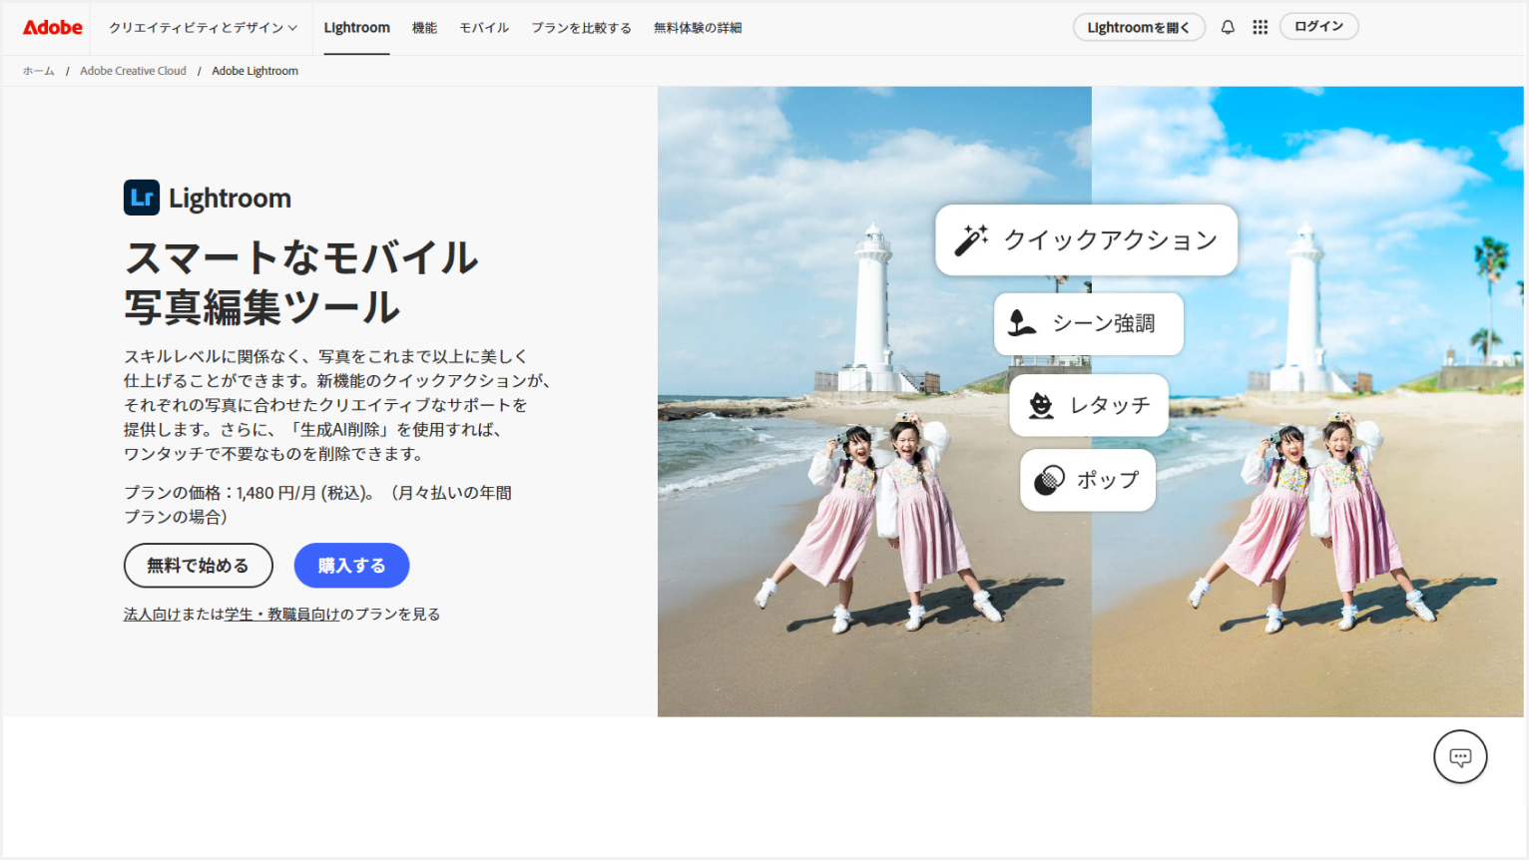Switch to the Lightroom tab
Image resolution: width=1529 pixels, height=860 pixels.
[356, 27]
